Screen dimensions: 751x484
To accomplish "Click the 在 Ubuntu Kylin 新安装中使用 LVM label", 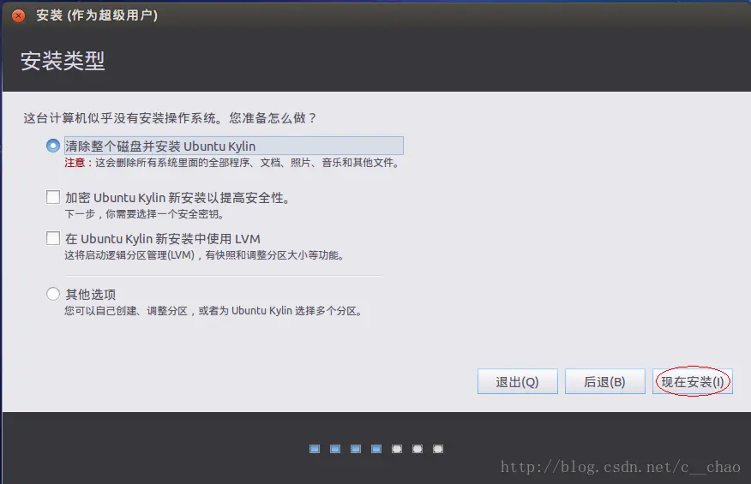I will 163,239.
